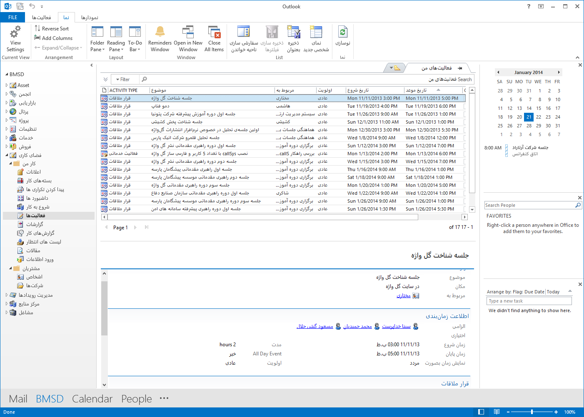
Task: Open the Filter dropdown above the list
Action: pos(123,79)
